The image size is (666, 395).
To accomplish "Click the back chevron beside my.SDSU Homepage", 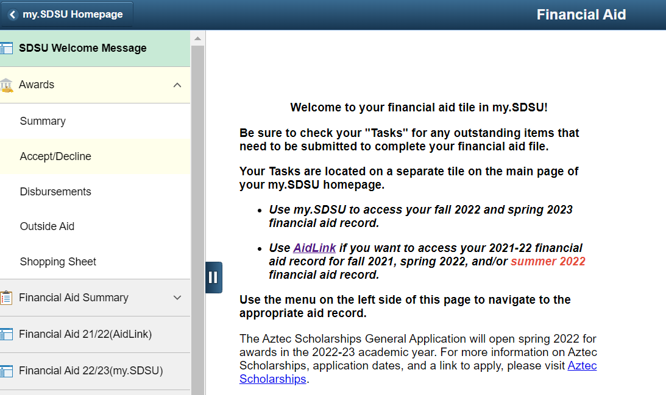I will tap(13, 15).
